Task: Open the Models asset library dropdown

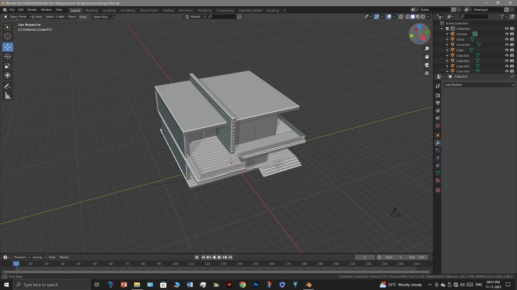Action: [195, 17]
